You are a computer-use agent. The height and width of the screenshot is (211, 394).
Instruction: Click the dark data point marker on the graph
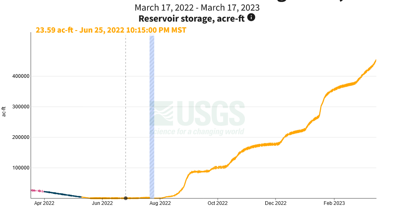coord(125,198)
